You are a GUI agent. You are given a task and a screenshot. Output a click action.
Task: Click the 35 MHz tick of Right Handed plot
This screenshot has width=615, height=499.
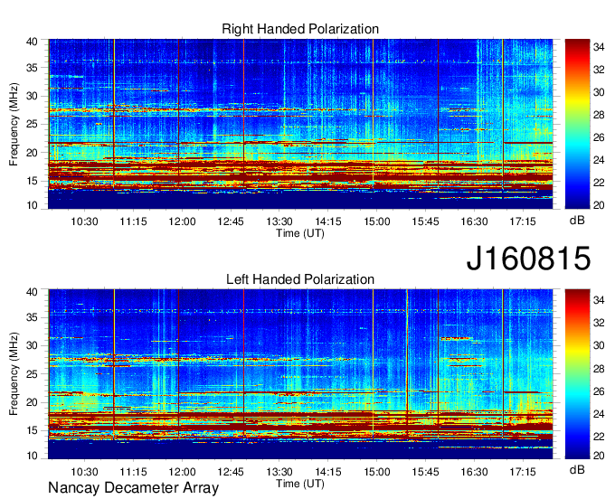(32, 68)
